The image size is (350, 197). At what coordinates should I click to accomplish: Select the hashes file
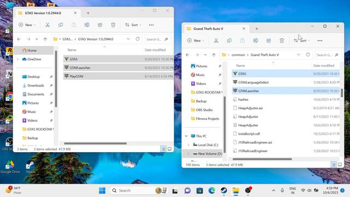pyautogui.click(x=285, y=100)
